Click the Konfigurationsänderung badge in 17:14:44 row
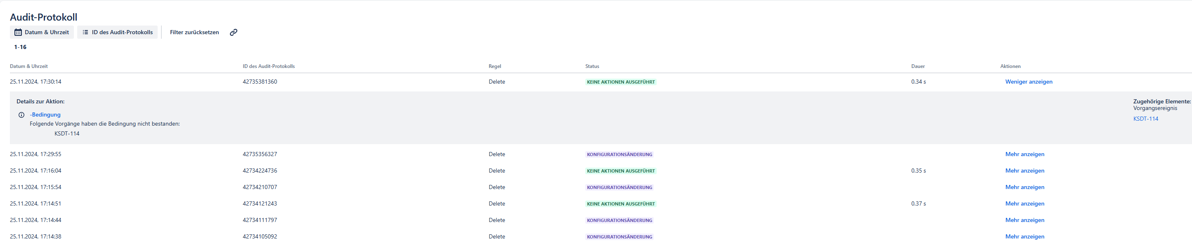The image size is (1192, 243). click(620, 220)
